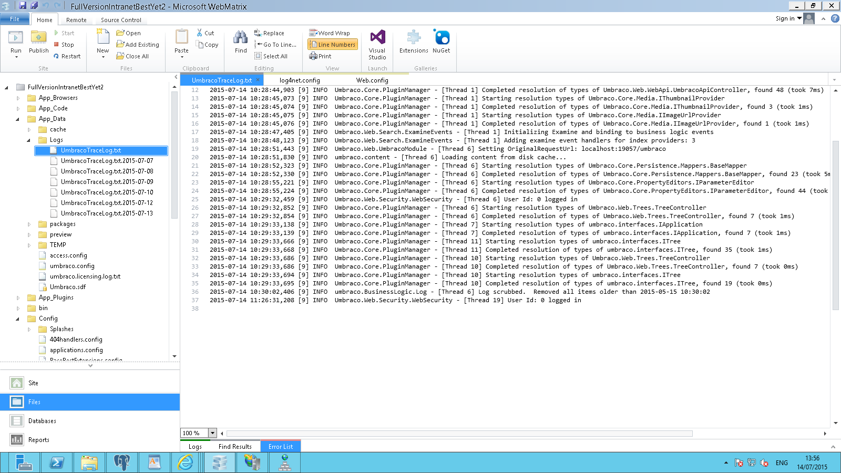Switch to the Remote ribbon tab
Screen dimensions: 841x473
pos(76,20)
